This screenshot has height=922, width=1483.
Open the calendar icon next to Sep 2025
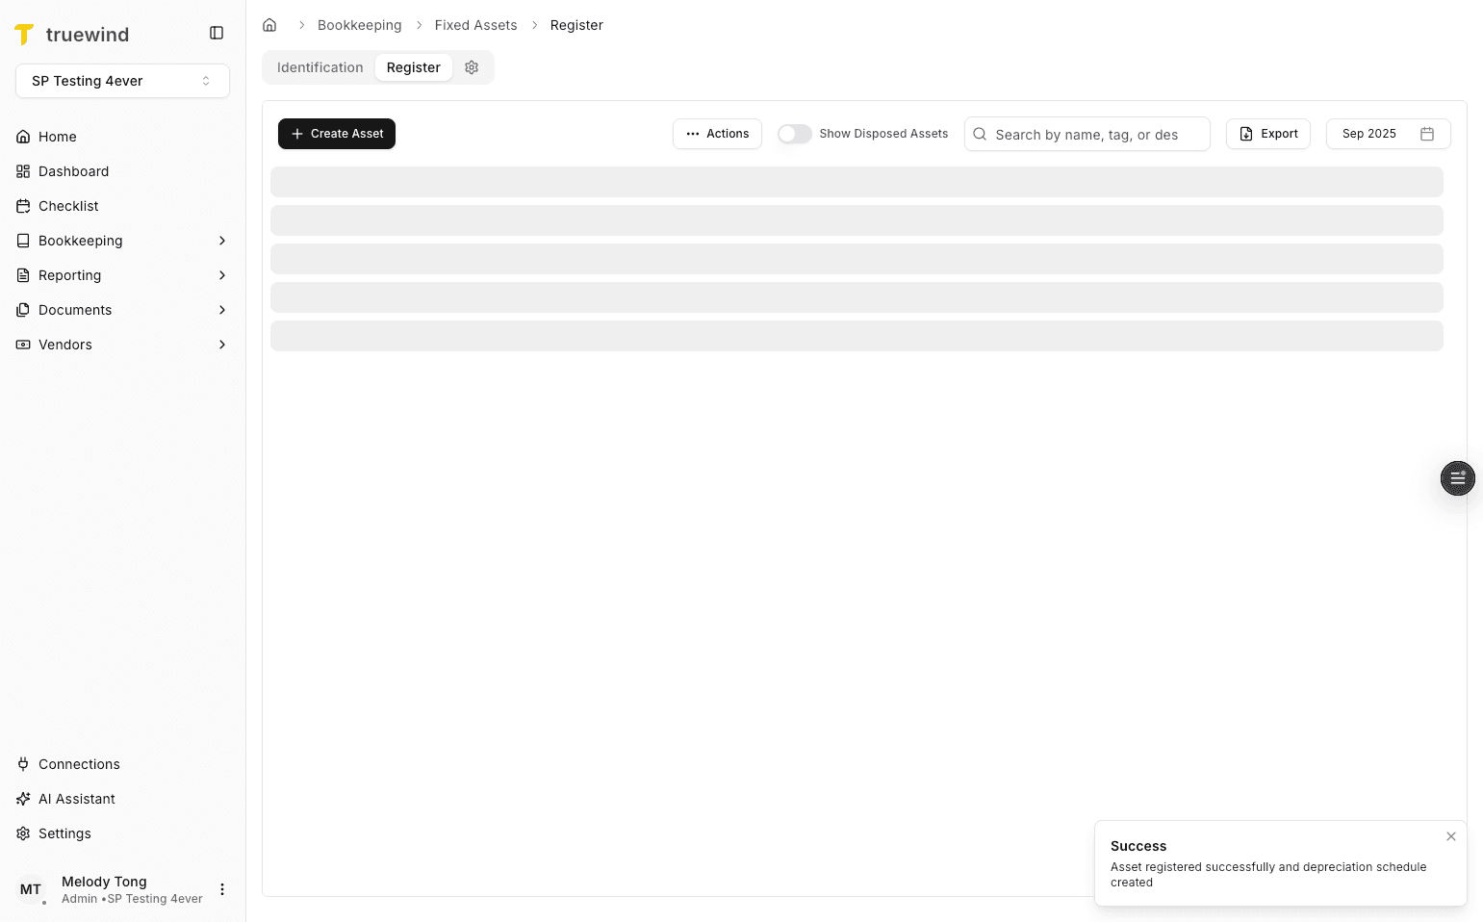point(1427,134)
